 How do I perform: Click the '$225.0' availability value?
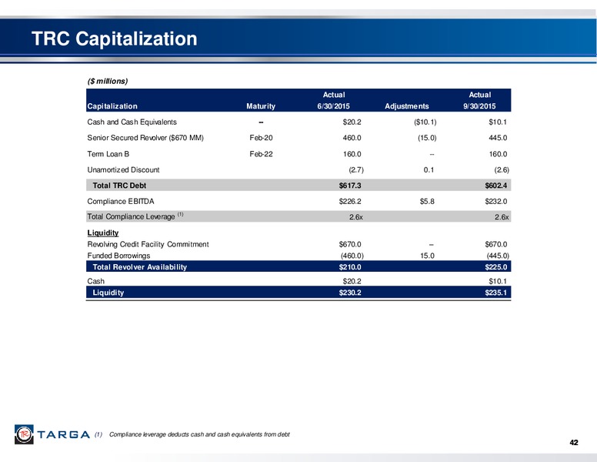click(495, 267)
